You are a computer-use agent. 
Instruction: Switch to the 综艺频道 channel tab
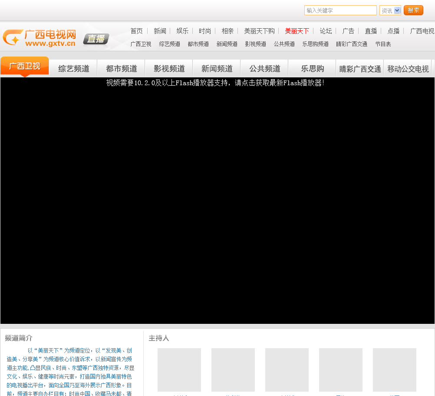pos(73,68)
